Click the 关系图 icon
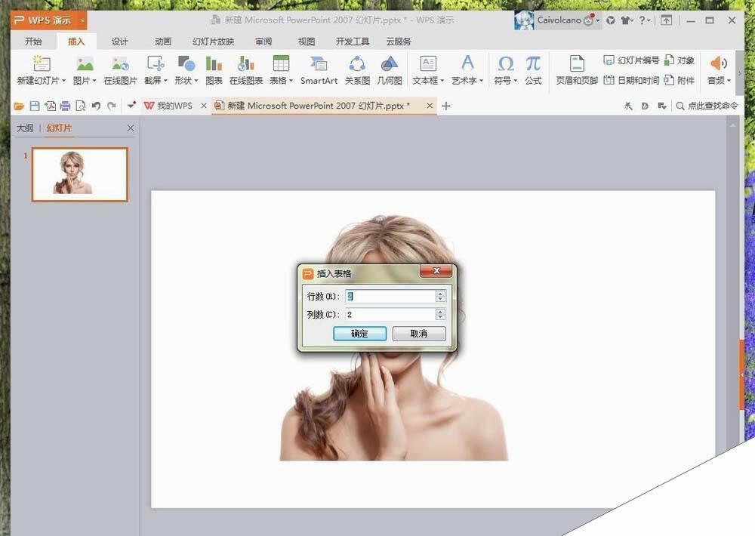The height and width of the screenshot is (536, 755). pos(356,66)
